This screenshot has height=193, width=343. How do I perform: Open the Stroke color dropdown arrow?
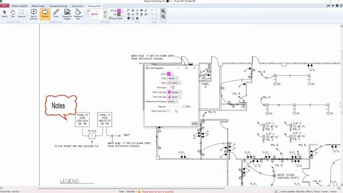coord(122,11)
